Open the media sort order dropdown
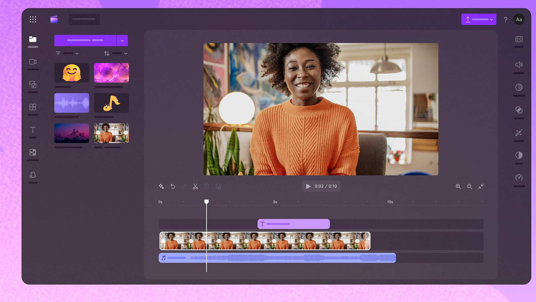This screenshot has height=302, width=536. 116,53
